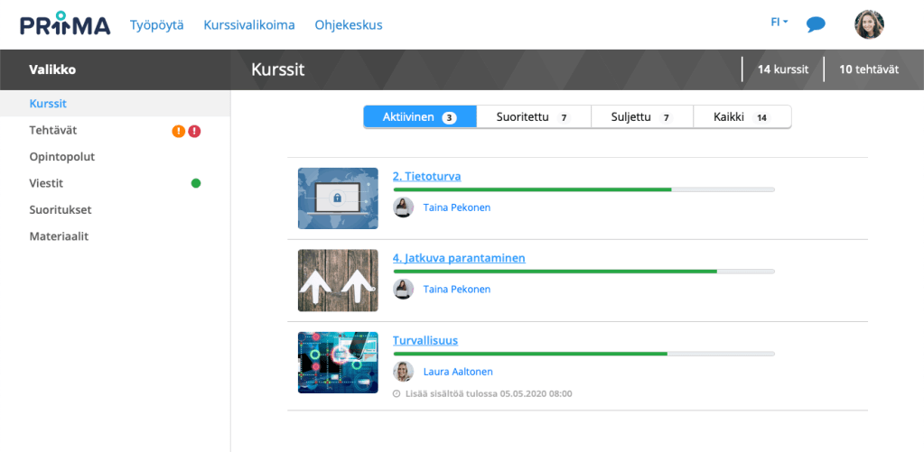Open the 4. Jatkuva parantaminen course
The height and width of the screenshot is (452, 924).
point(459,258)
